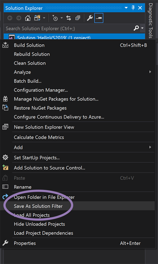Click the Home icon in Solution Explorer toolbar

[x=28, y=18]
